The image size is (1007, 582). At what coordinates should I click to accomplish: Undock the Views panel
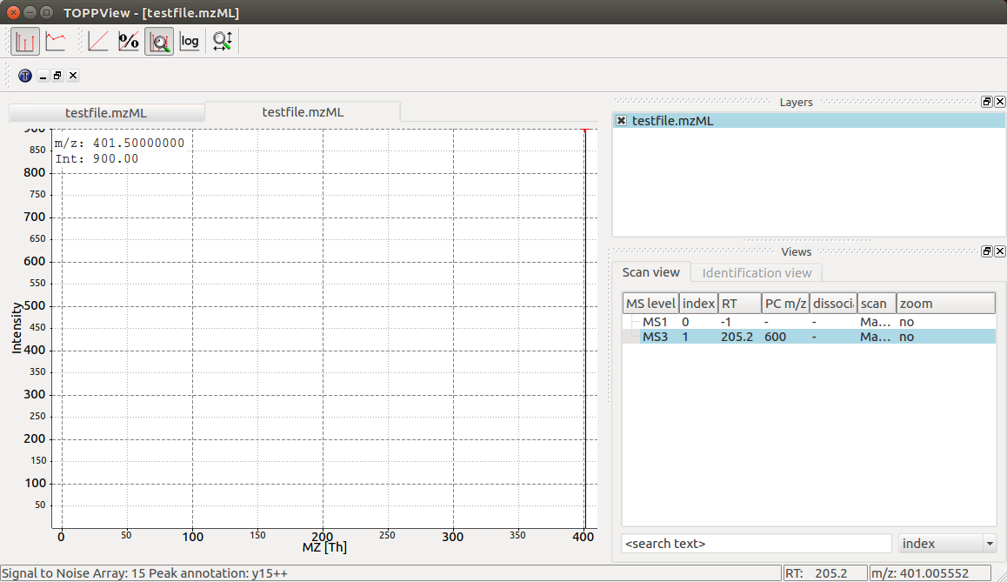(x=987, y=251)
